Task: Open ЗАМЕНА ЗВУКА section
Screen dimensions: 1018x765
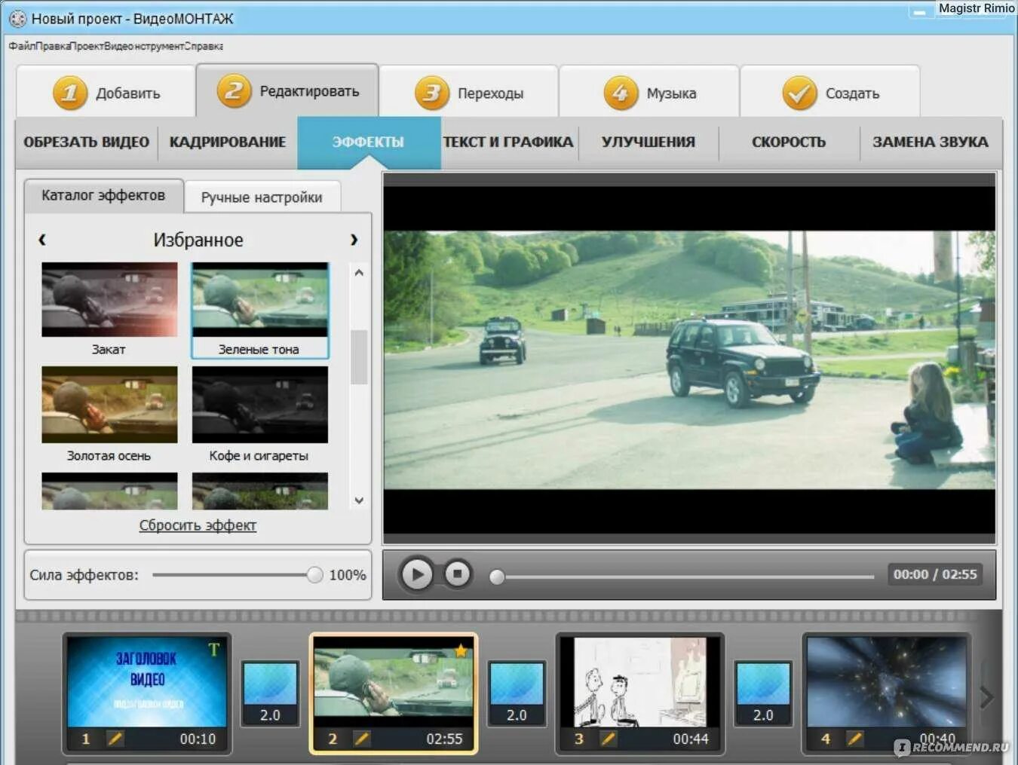Action: 931,142
